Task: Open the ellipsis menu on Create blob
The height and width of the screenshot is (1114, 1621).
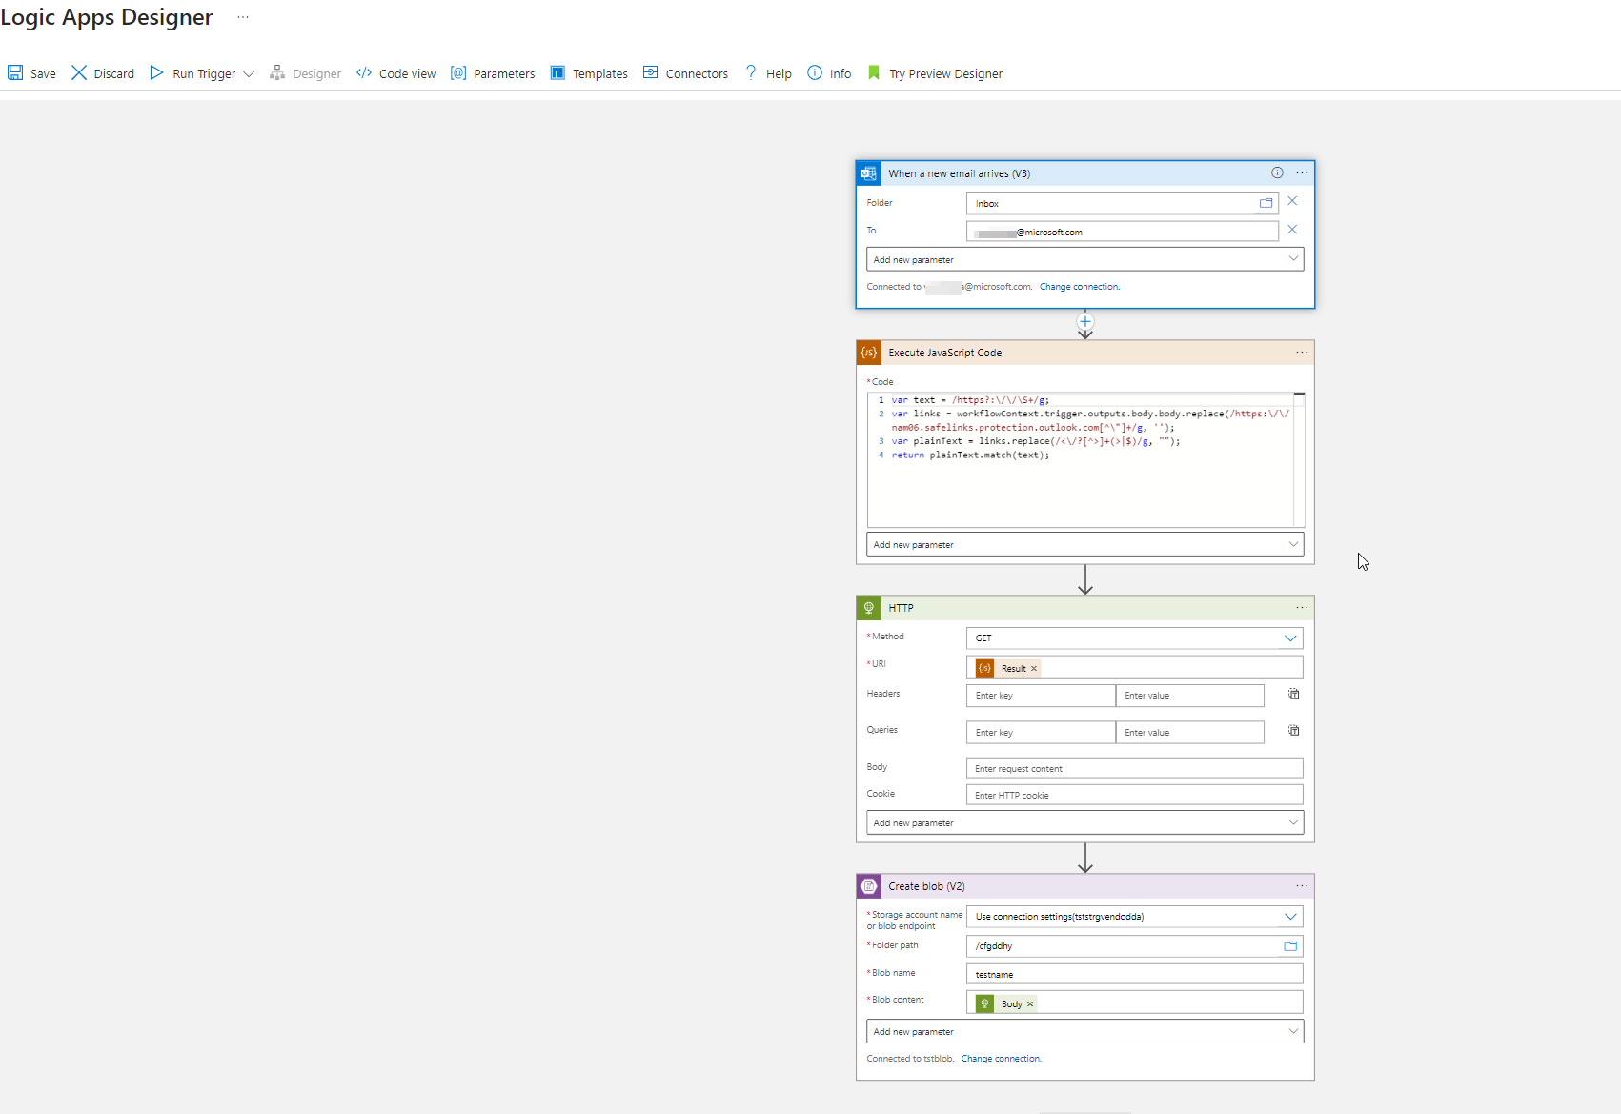Action: coord(1302,885)
